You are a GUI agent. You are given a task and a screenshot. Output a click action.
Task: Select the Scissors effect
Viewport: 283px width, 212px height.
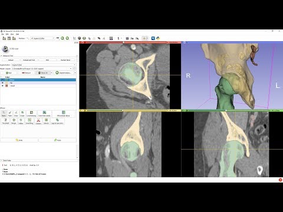tap(38, 121)
